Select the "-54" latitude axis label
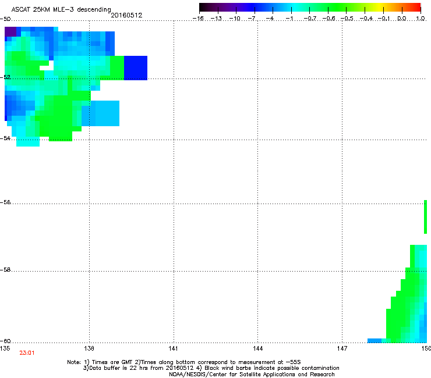Screen dimensions: 431x378 [x=5, y=138]
